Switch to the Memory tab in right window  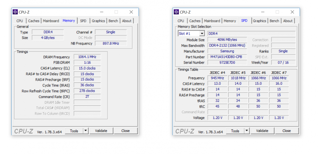(x=230, y=21)
